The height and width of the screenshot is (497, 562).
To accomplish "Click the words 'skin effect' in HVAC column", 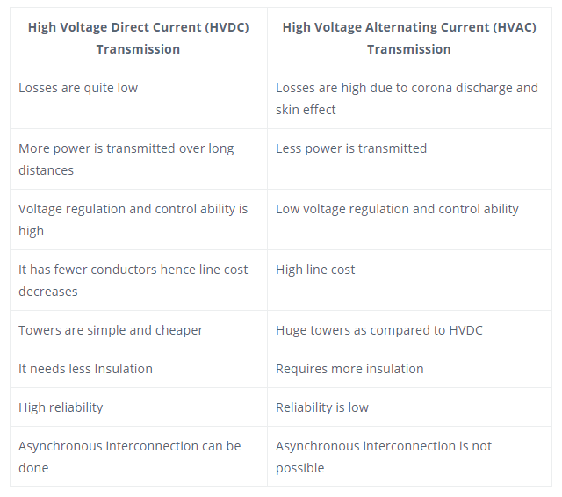I will point(306,110).
